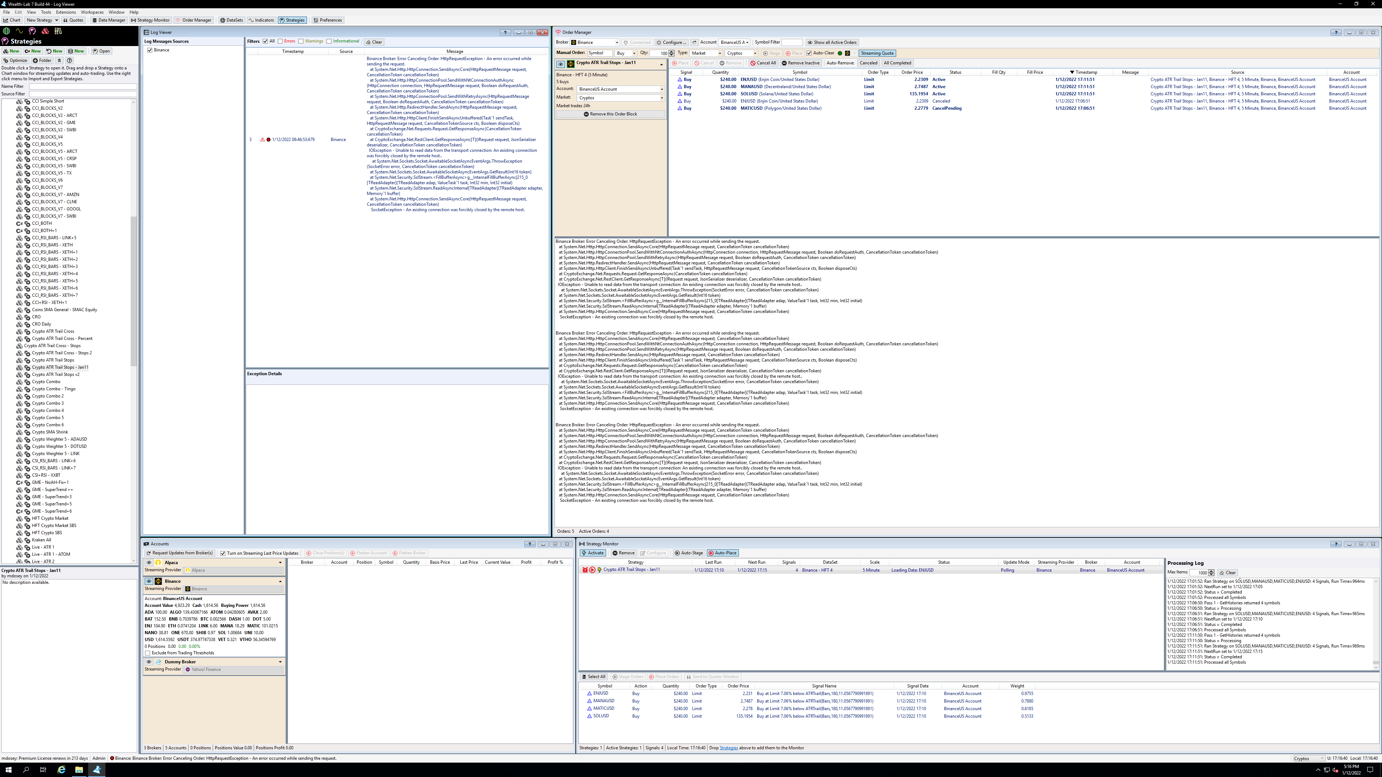Click the green streaming status indicator dot
This screenshot has width=1382, height=777.
[840, 53]
